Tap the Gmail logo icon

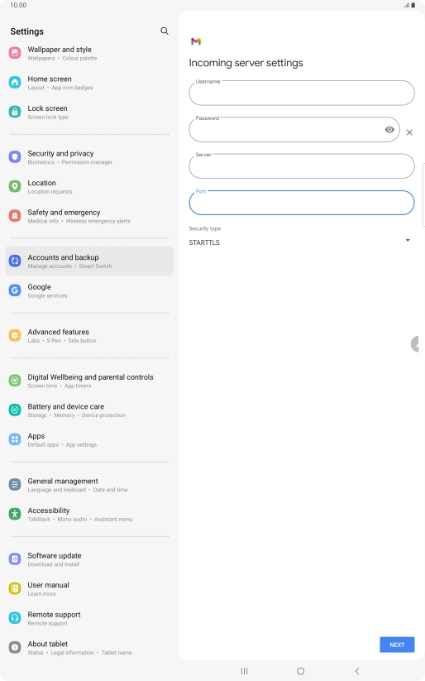[x=196, y=41]
